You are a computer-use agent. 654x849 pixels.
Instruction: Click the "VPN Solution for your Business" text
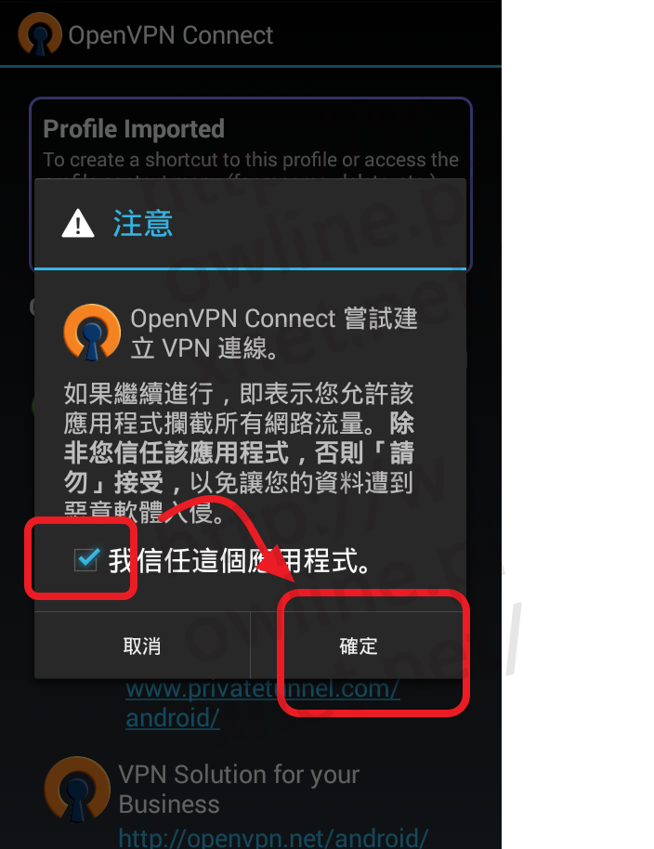pos(239,789)
